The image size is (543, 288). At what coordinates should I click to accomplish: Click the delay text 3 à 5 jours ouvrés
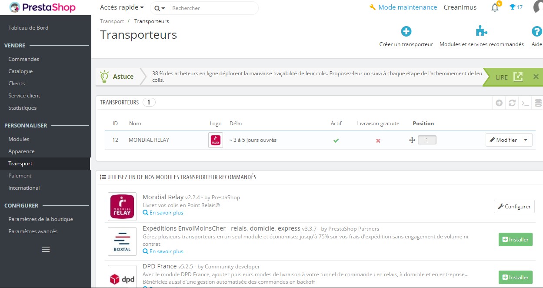tap(253, 140)
